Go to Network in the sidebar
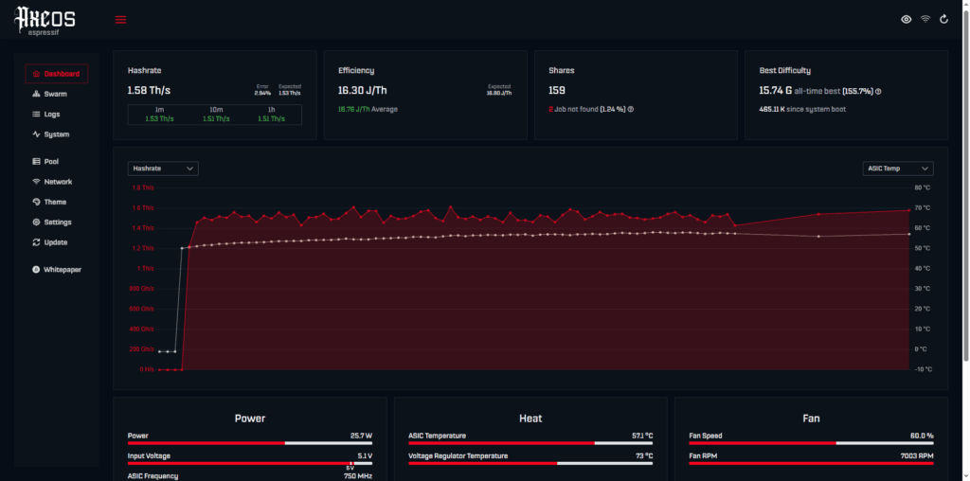 click(57, 182)
